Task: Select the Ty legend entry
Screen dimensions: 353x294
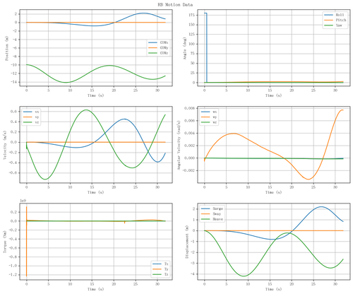Action: (x=160, y=269)
